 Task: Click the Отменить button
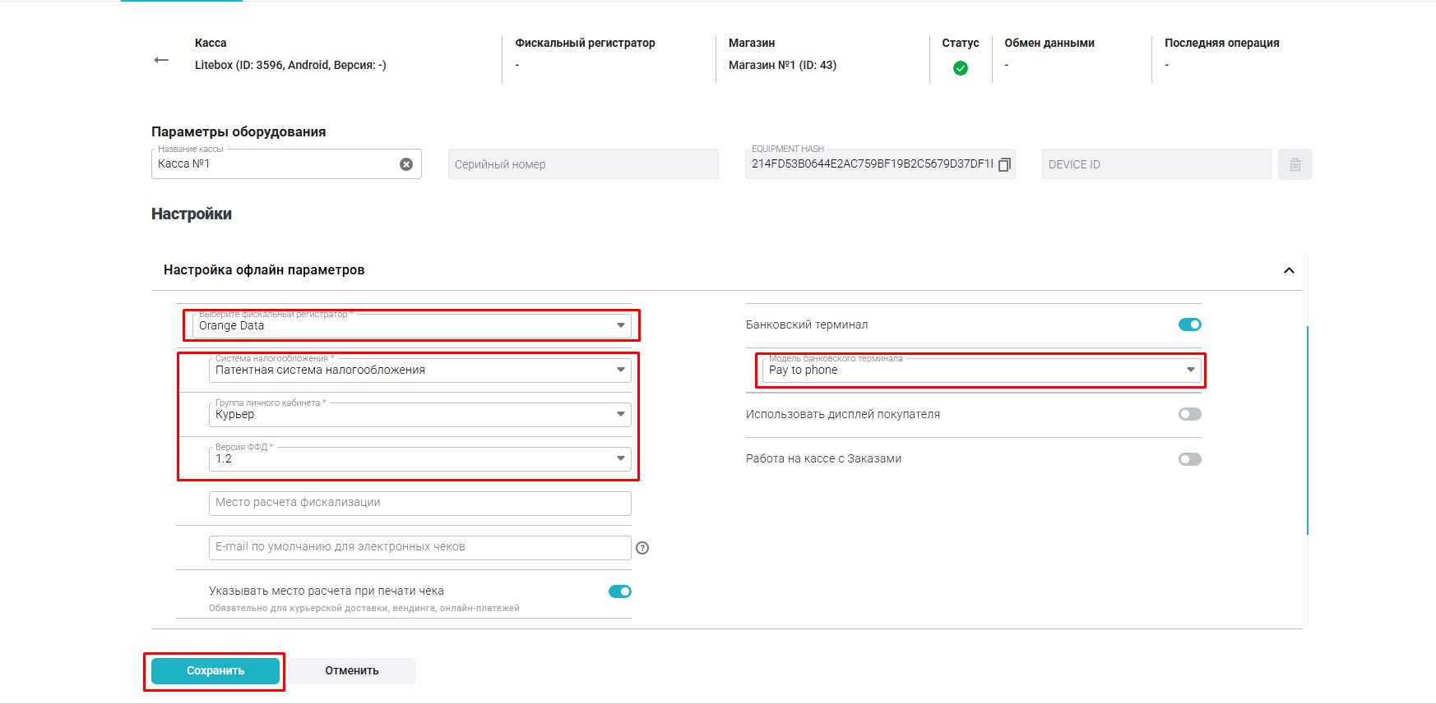(352, 671)
